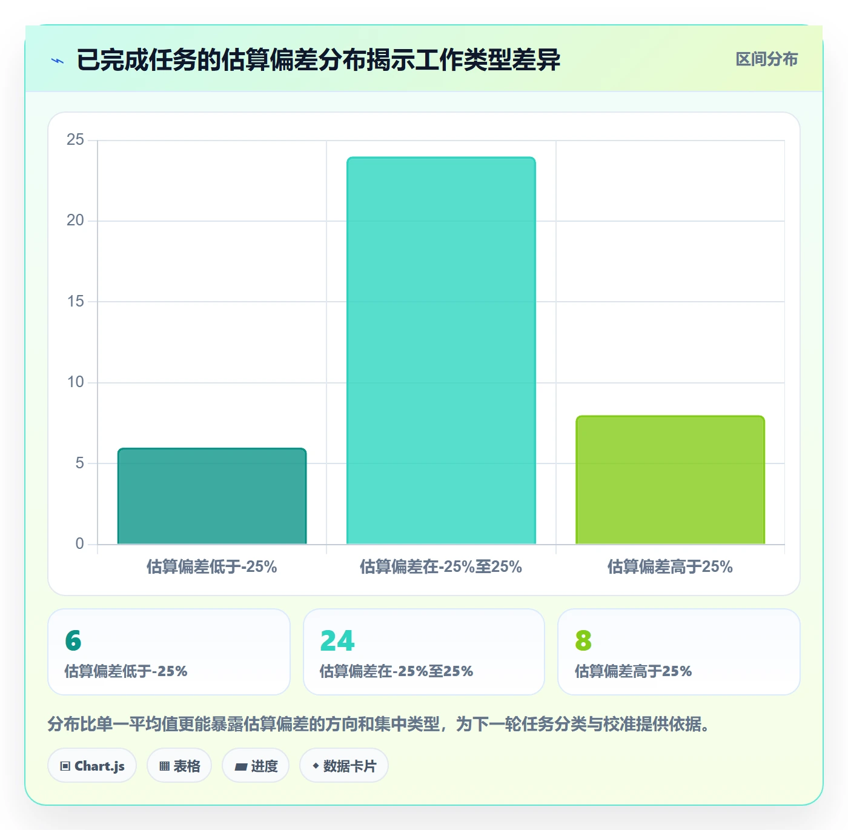
Task: Click the table grid icon in 表格 tag
Action: coord(164,766)
